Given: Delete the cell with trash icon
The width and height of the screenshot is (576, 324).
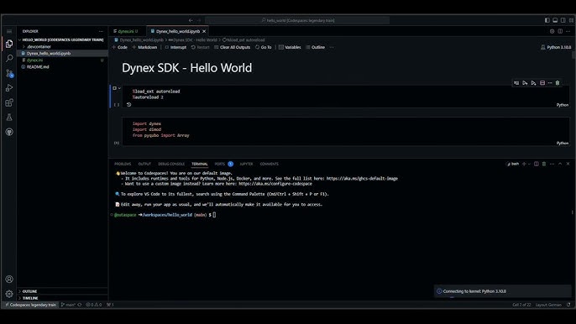Looking at the screenshot, I should (558, 83).
